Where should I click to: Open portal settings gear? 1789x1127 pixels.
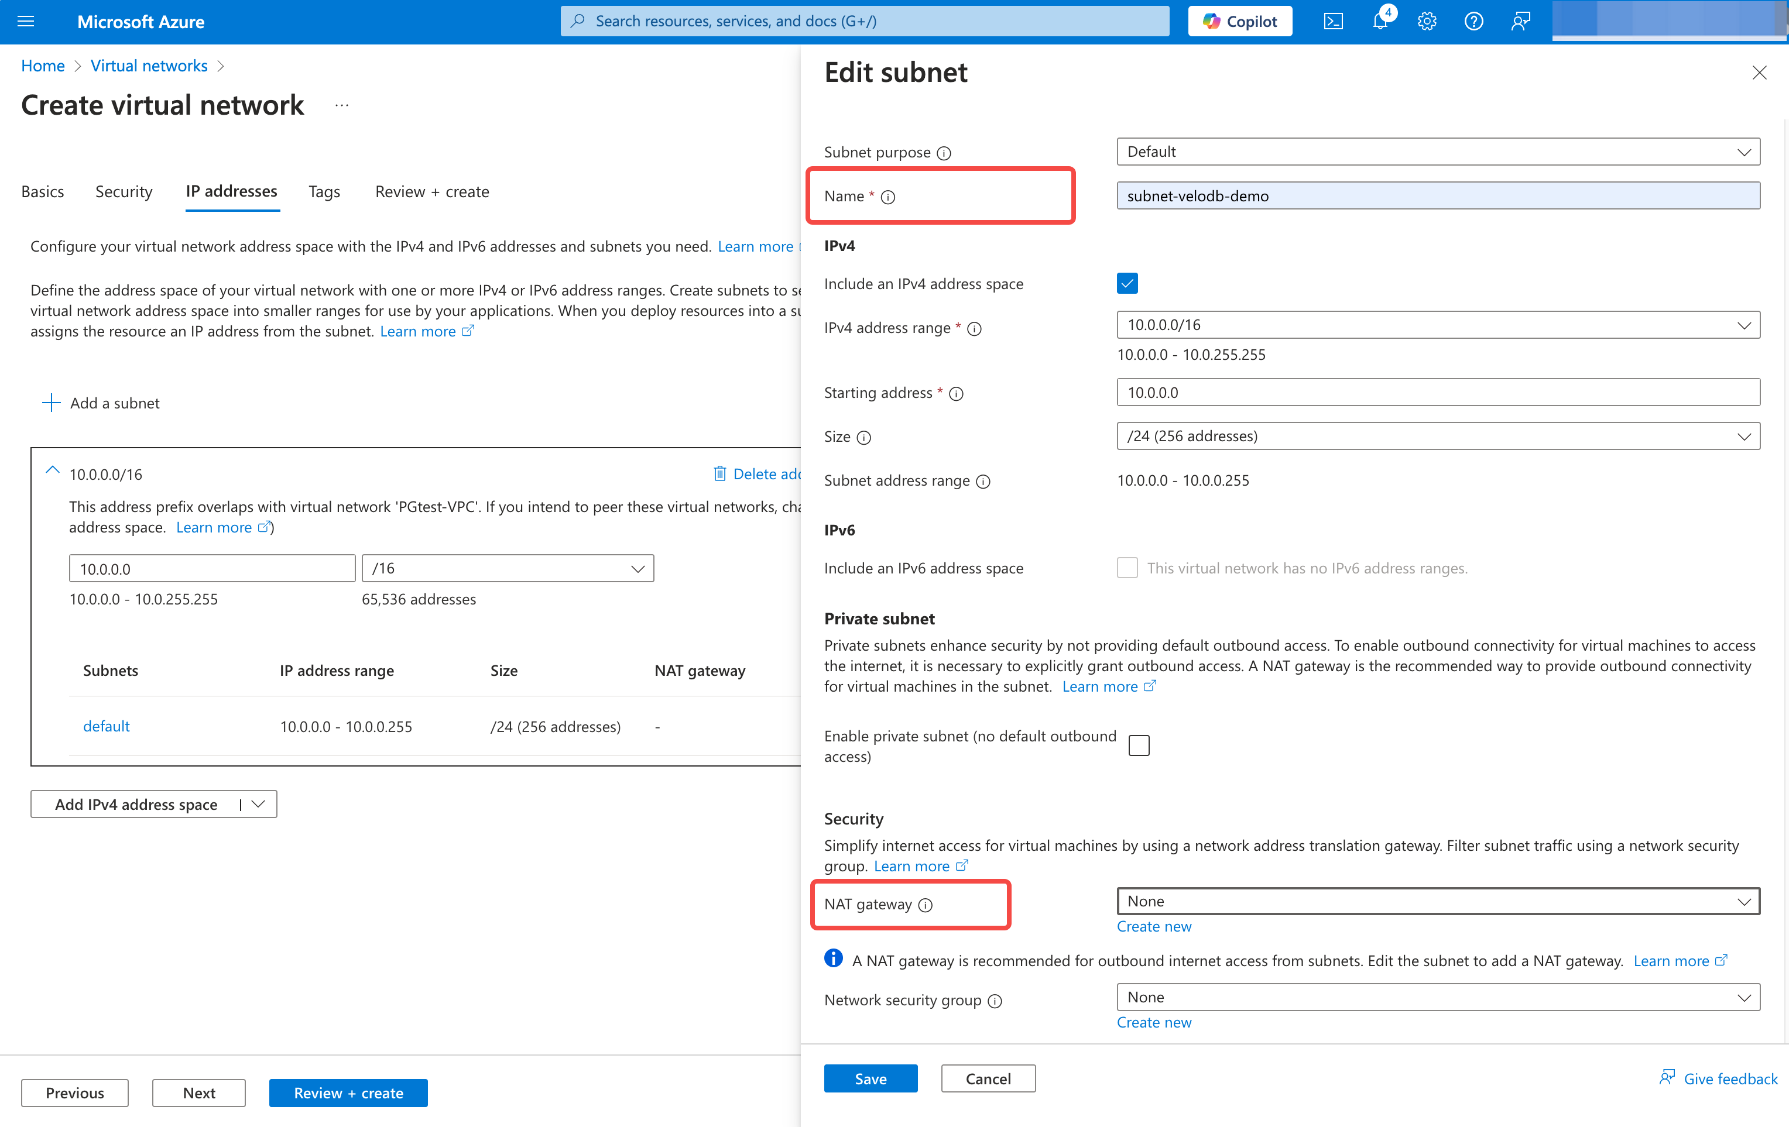[1427, 22]
